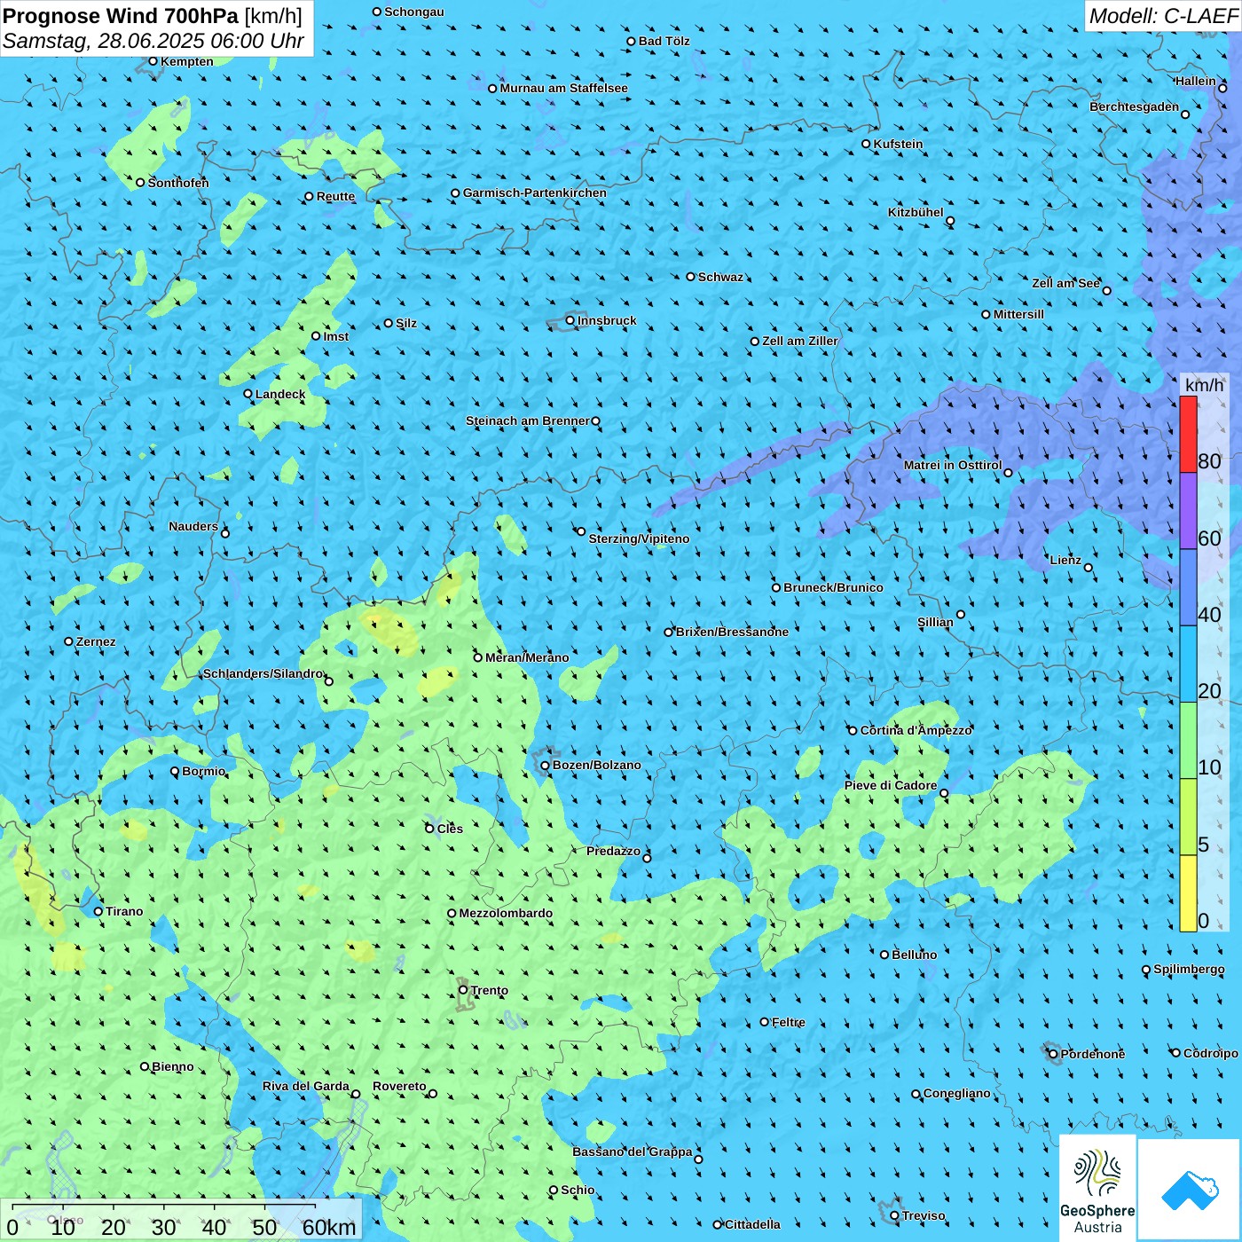
Task: Select the Mittersill town label
Action: click(x=1018, y=315)
